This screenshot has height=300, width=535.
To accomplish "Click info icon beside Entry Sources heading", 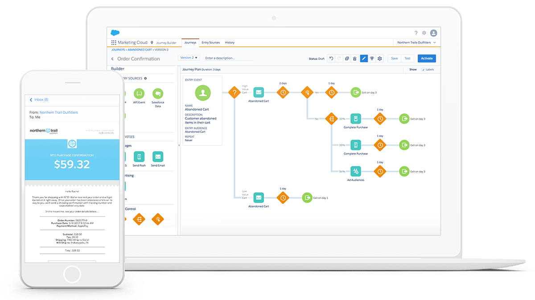I will tap(145, 78).
